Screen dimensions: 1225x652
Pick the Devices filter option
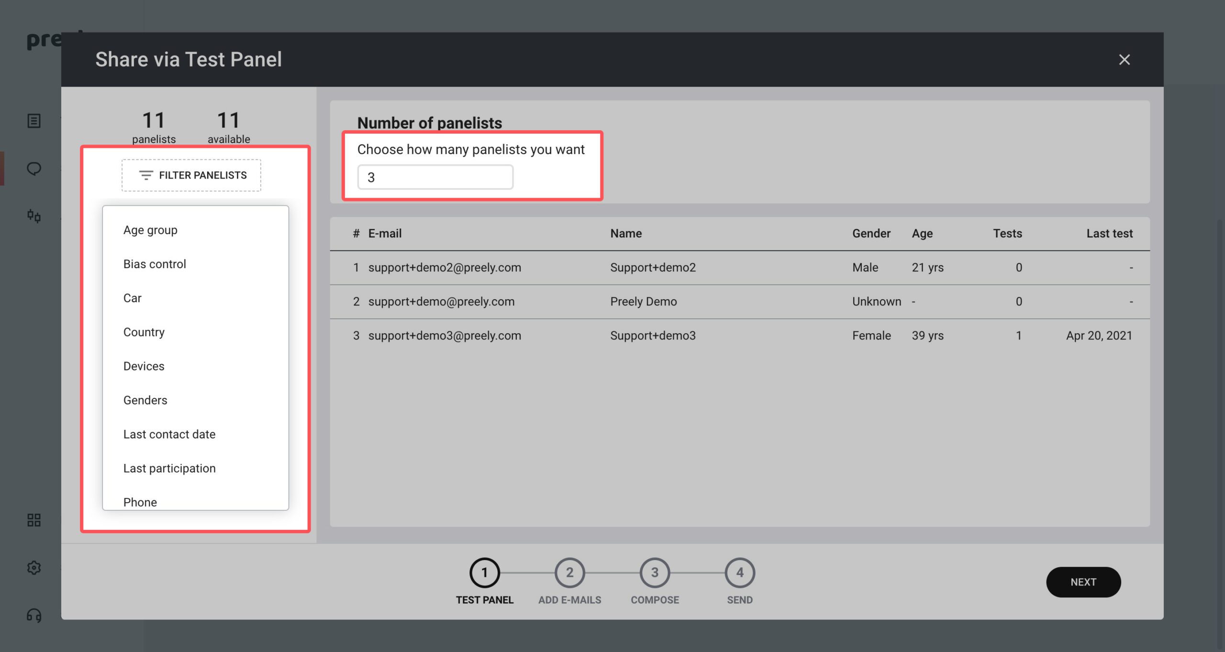click(196, 366)
